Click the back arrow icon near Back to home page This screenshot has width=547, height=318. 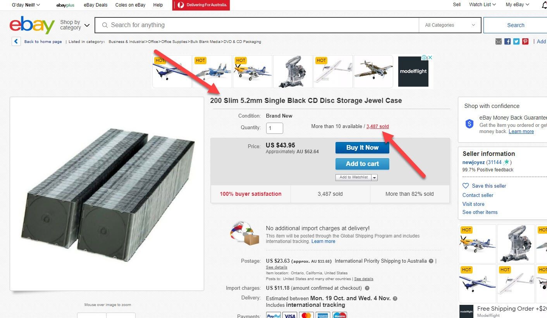(x=16, y=41)
